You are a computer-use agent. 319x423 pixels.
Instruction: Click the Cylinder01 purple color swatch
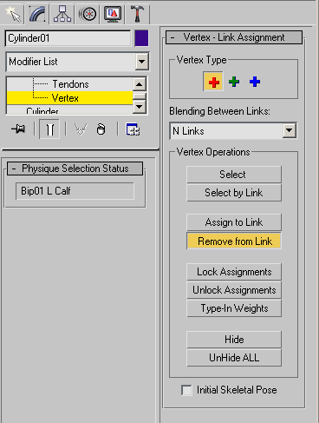click(141, 38)
